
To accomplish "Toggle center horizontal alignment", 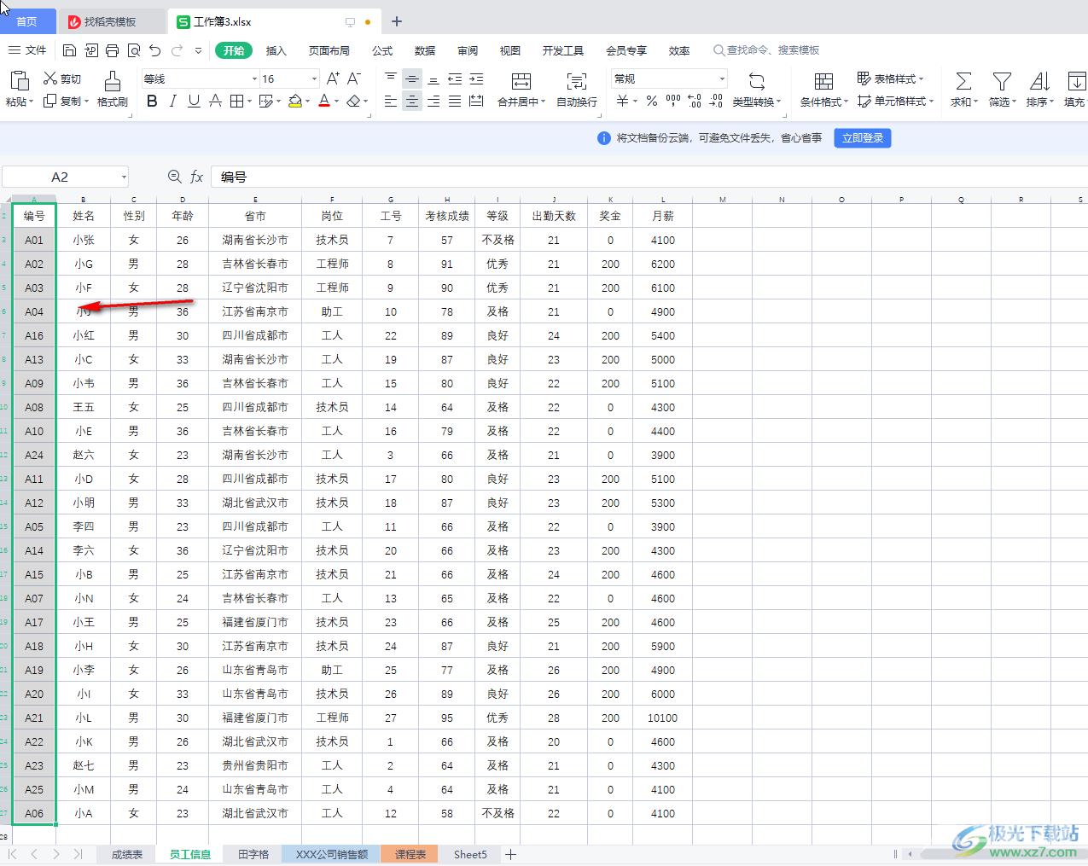I will coord(412,101).
